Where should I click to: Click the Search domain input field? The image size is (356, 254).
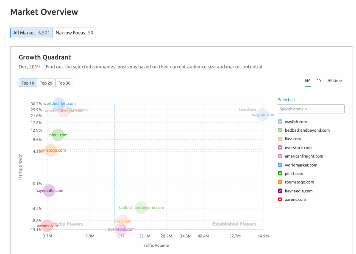tap(310, 109)
